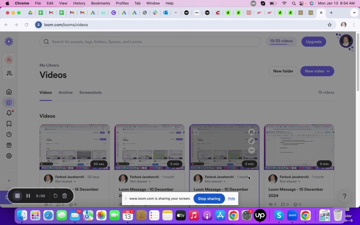The image size is (360, 225).
Task: Click the 19/25 videos counter
Action: 281,41
